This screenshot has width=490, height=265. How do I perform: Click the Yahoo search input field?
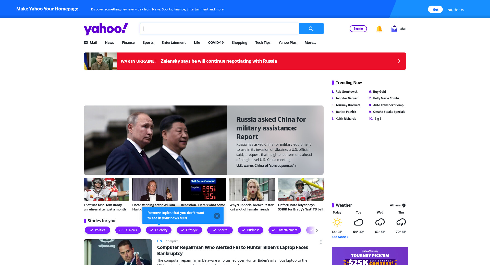219,29
